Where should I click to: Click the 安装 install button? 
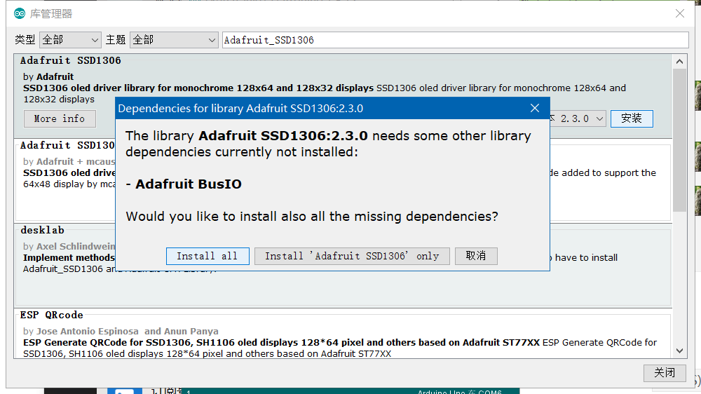(632, 118)
